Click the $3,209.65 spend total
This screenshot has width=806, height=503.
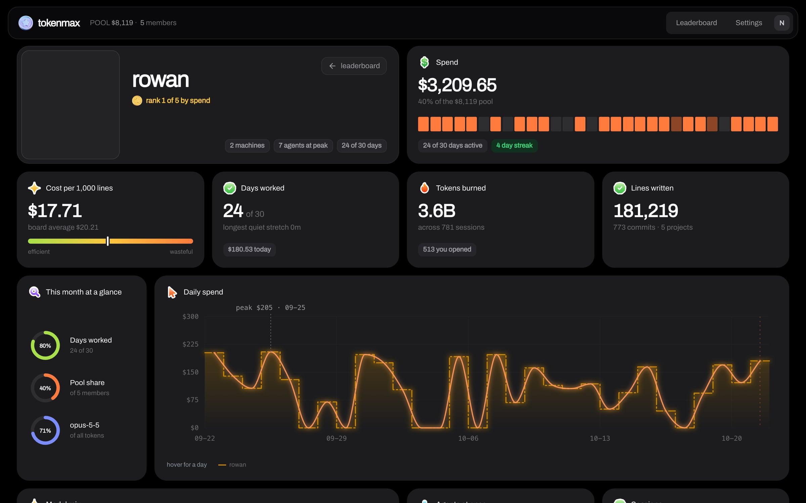pos(457,85)
